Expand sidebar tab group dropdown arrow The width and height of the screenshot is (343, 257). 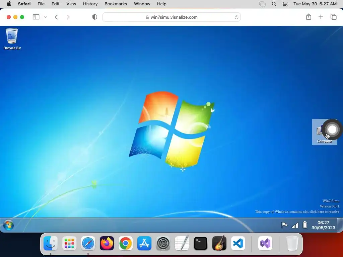tap(46, 17)
